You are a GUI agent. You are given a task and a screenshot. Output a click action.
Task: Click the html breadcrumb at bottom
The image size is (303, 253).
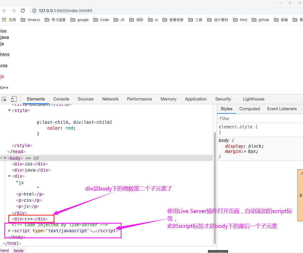click(x=5, y=250)
